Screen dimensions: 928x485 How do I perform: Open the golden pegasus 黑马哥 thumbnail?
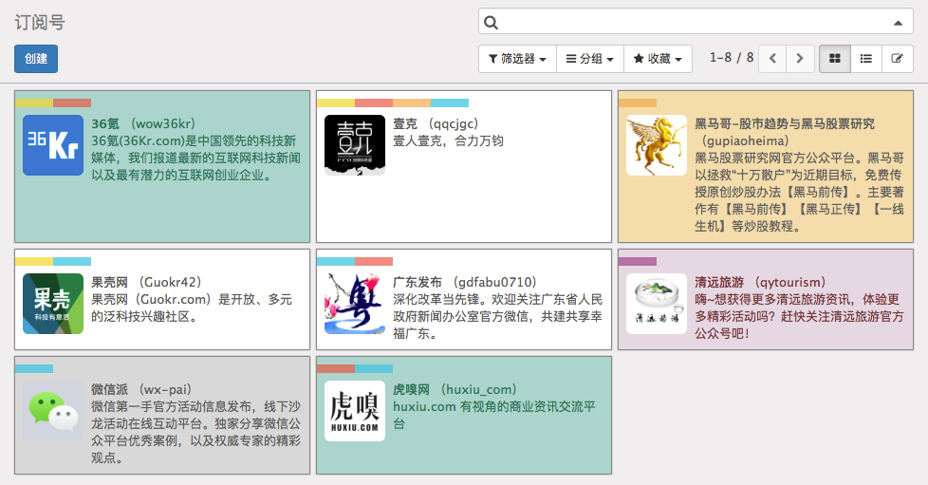657,145
